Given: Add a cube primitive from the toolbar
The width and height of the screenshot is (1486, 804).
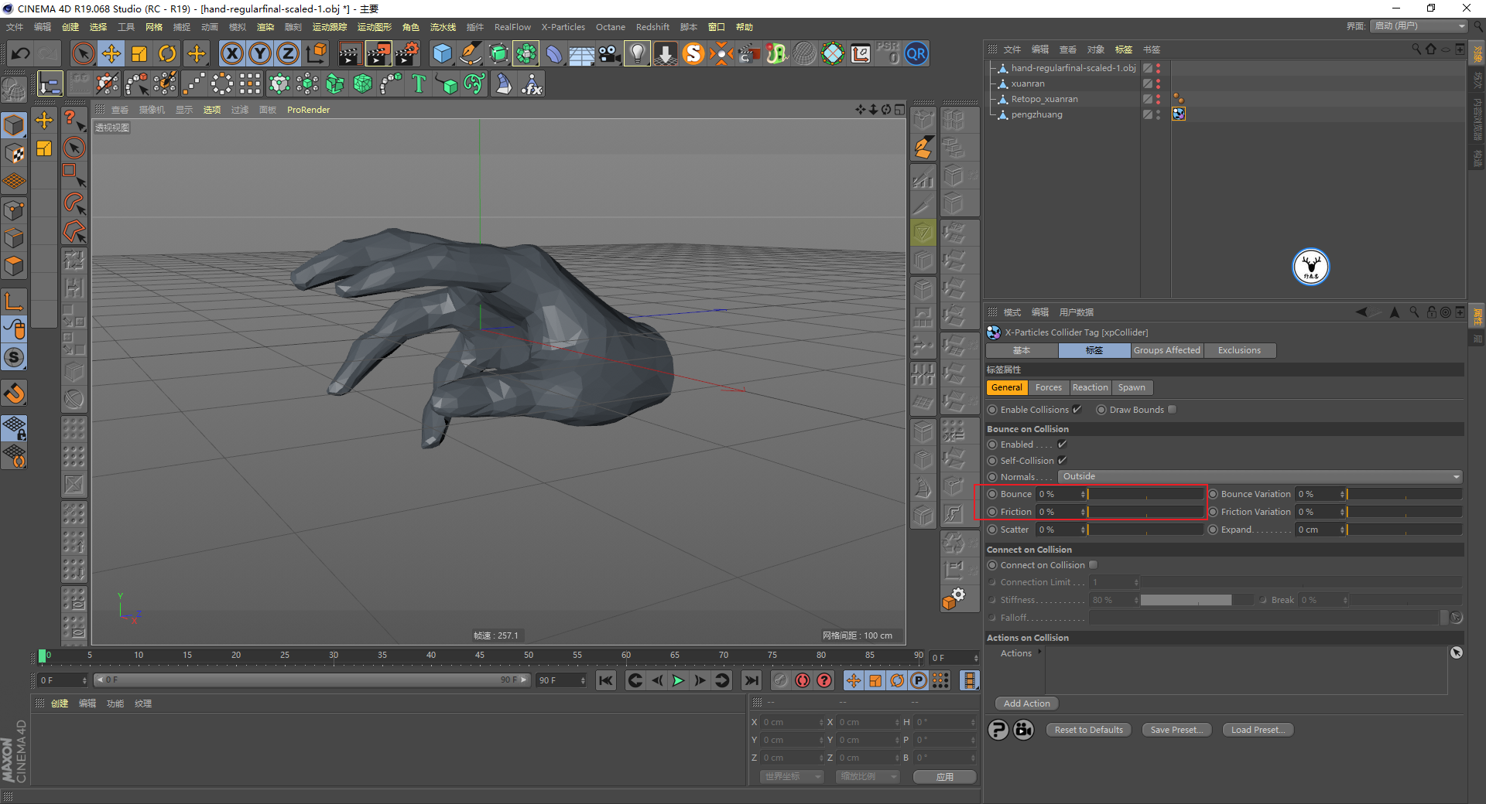Looking at the screenshot, I should pos(442,53).
